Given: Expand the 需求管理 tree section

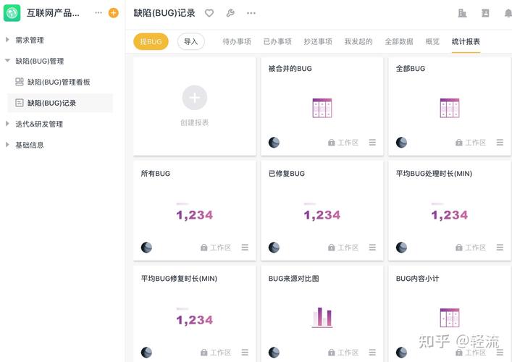Looking at the screenshot, I should point(7,40).
